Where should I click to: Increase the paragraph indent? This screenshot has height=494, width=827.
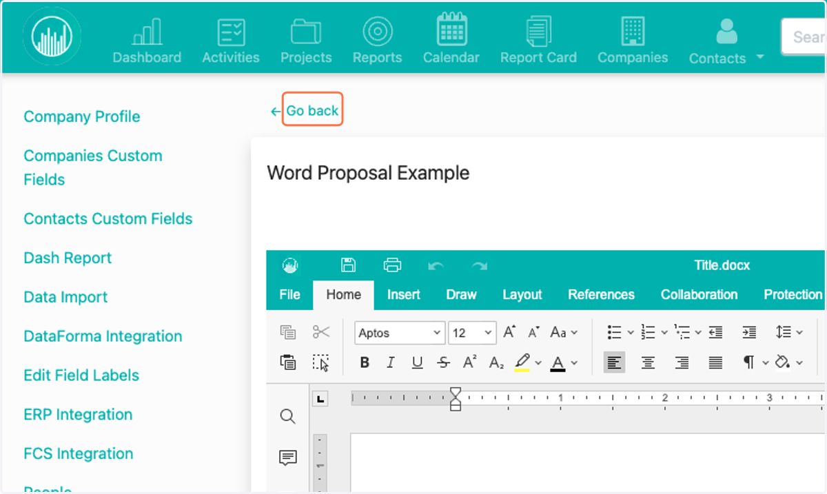click(749, 332)
